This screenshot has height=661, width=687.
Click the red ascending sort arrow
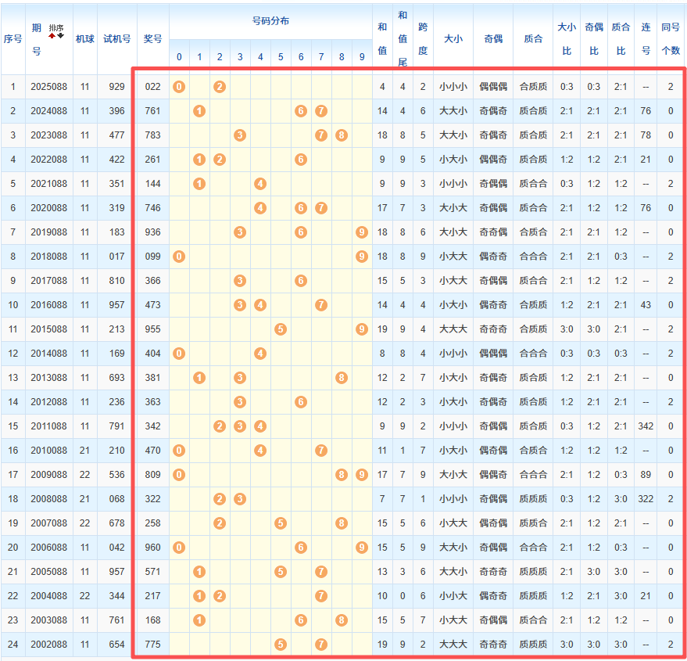pyautogui.click(x=52, y=36)
